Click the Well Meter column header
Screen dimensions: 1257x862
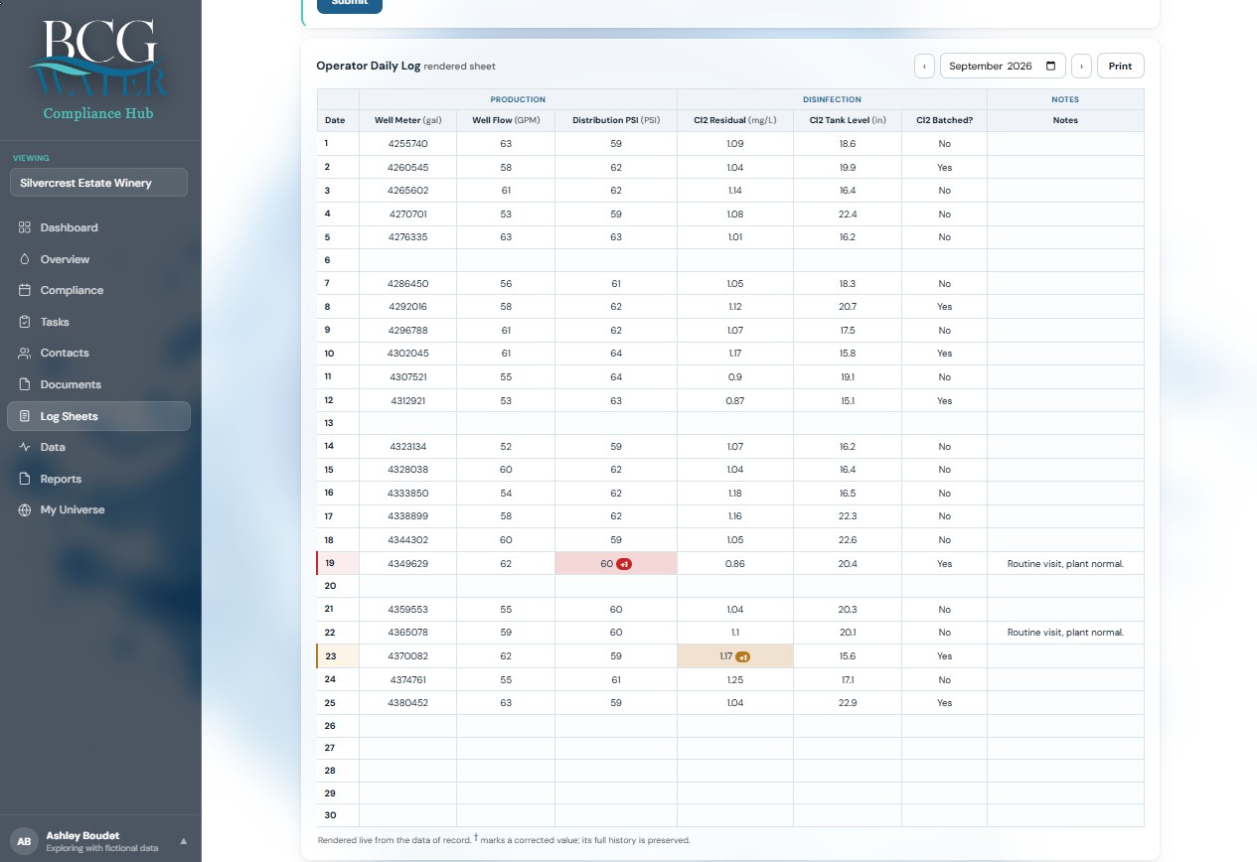[x=407, y=120]
